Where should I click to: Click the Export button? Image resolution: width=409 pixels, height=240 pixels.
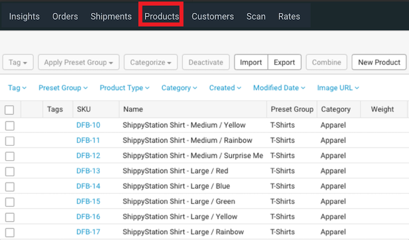(x=285, y=63)
